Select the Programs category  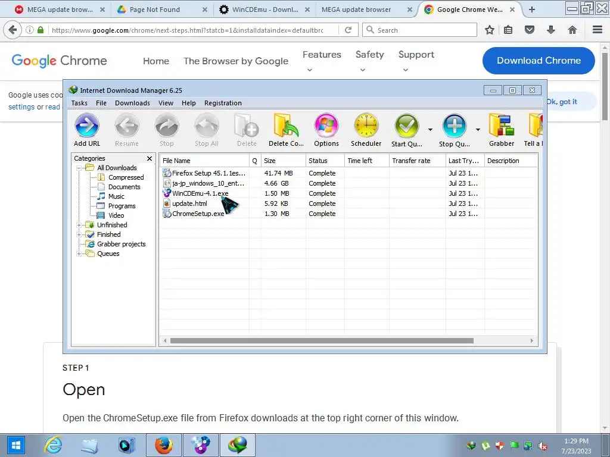122,206
